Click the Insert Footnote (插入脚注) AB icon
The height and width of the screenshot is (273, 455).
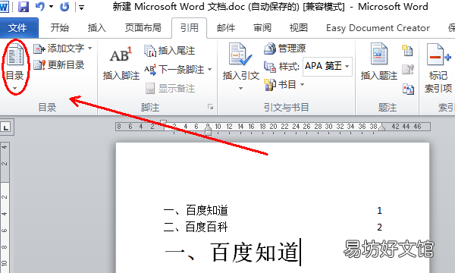[121, 55]
